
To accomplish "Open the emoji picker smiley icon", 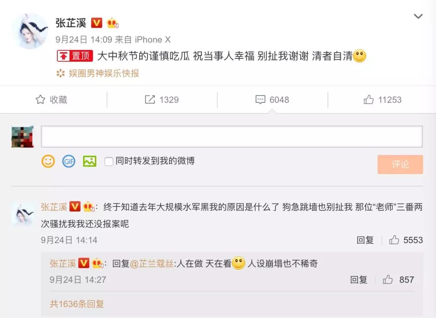I will point(48,161).
